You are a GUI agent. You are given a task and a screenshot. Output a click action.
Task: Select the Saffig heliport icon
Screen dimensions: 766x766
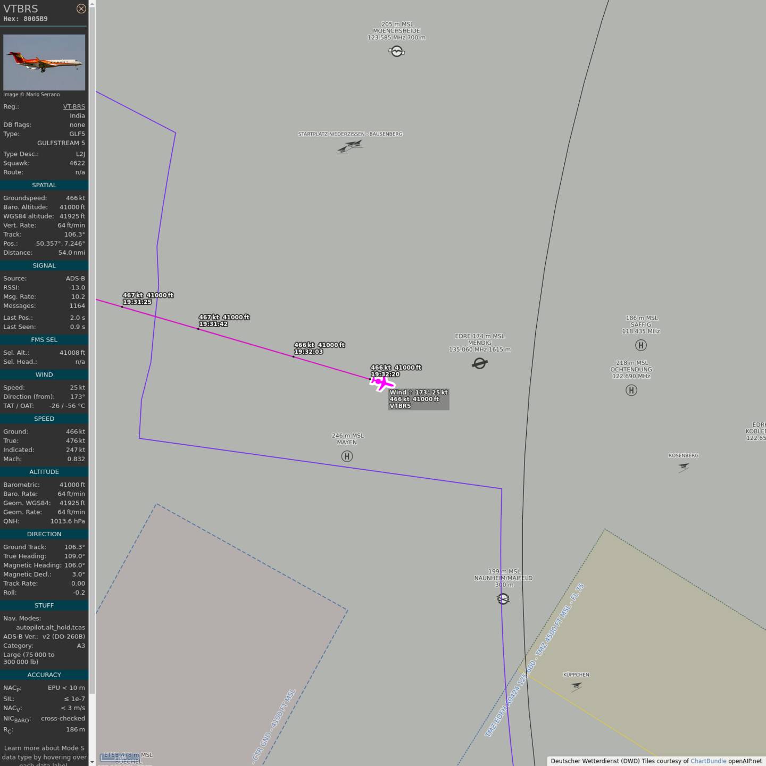(x=641, y=345)
